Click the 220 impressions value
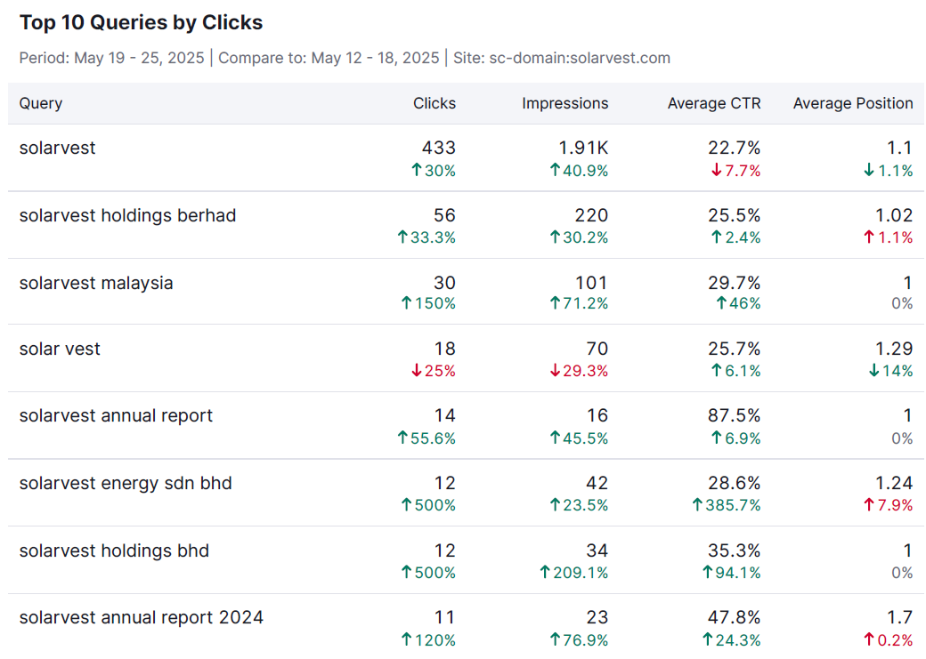926x659 pixels. pyautogui.click(x=591, y=215)
